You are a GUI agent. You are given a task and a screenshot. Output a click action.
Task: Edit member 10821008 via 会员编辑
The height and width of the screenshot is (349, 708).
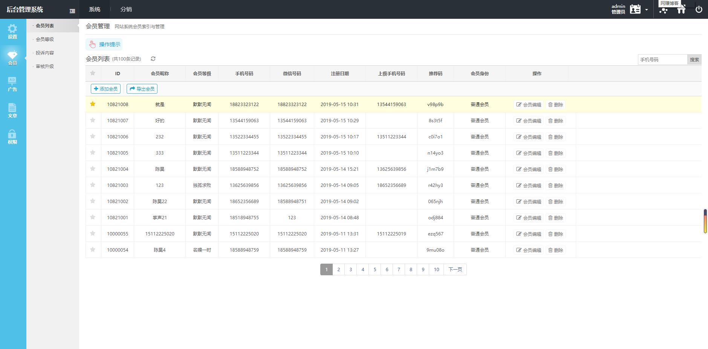(529, 105)
